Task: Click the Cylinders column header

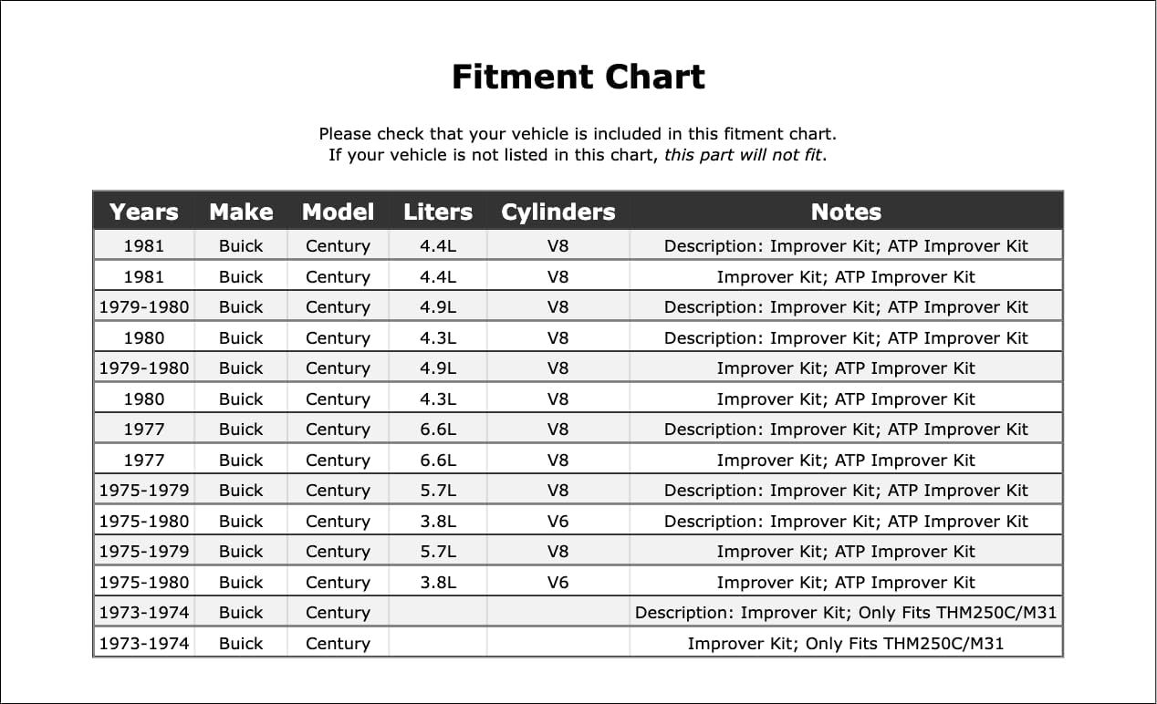Action: pyautogui.click(x=558, y=212)
